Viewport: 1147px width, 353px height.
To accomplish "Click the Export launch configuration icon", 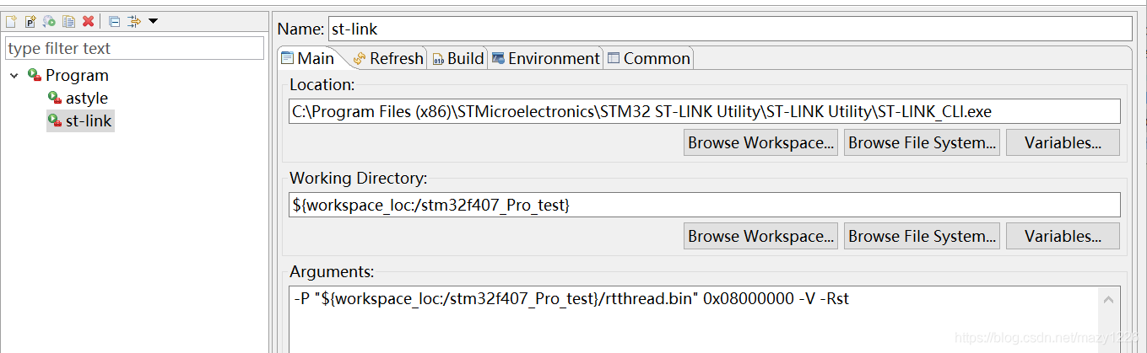I will (x=49, y=21).
